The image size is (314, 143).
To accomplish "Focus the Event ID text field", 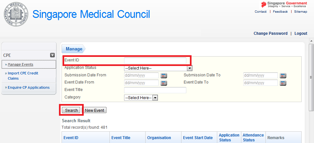I will (155, 60).
